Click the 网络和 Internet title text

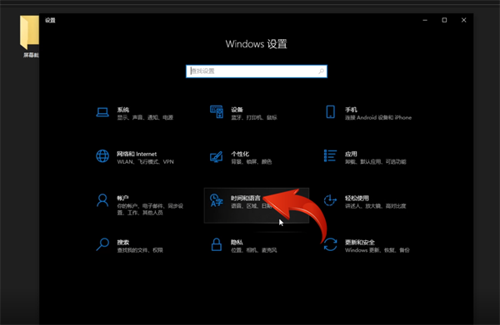137,154
